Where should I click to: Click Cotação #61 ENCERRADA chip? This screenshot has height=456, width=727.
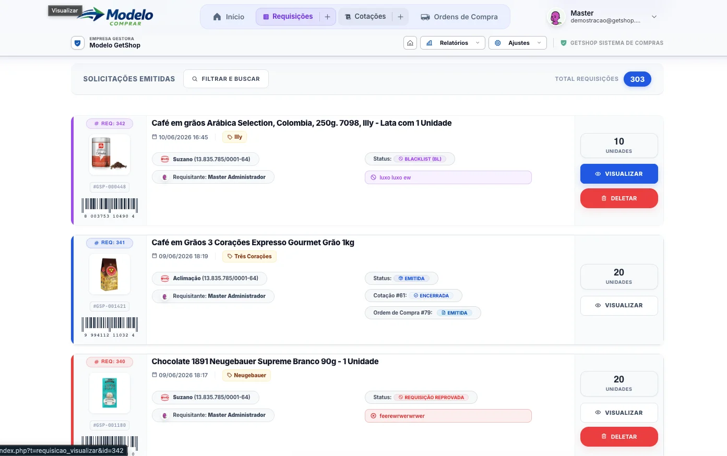(x=413, y=295)
